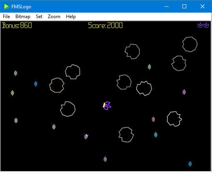Screen dimensions: 212x172
Task: Click the cyan crystal near the bottom right
Action: click(156, 135)
